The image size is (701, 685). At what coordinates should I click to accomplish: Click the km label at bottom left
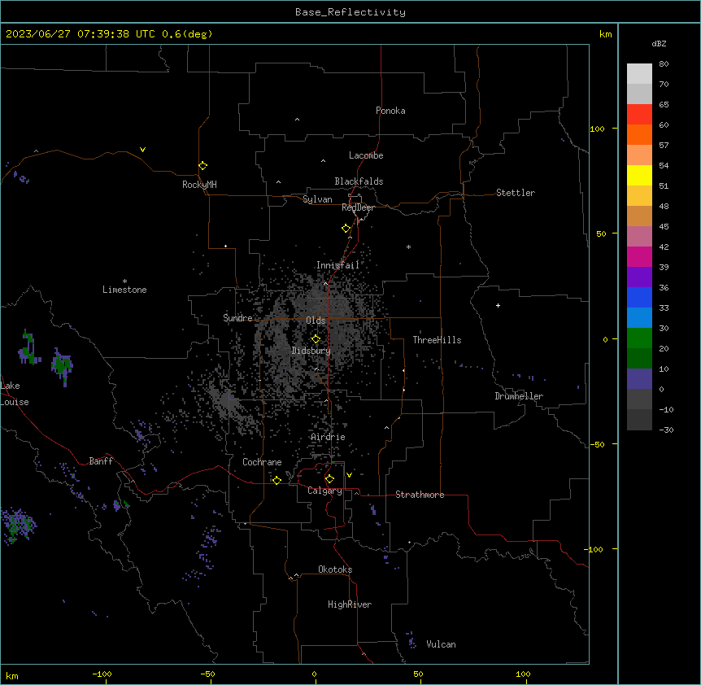[x=12, y=676]
